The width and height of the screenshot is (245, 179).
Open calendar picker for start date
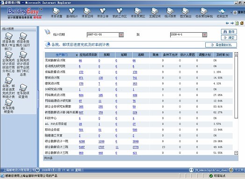[x=122, y=34]
